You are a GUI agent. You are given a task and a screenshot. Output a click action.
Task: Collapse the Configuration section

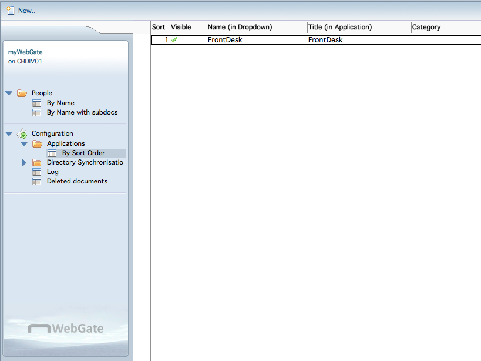(x=9, y=133)
